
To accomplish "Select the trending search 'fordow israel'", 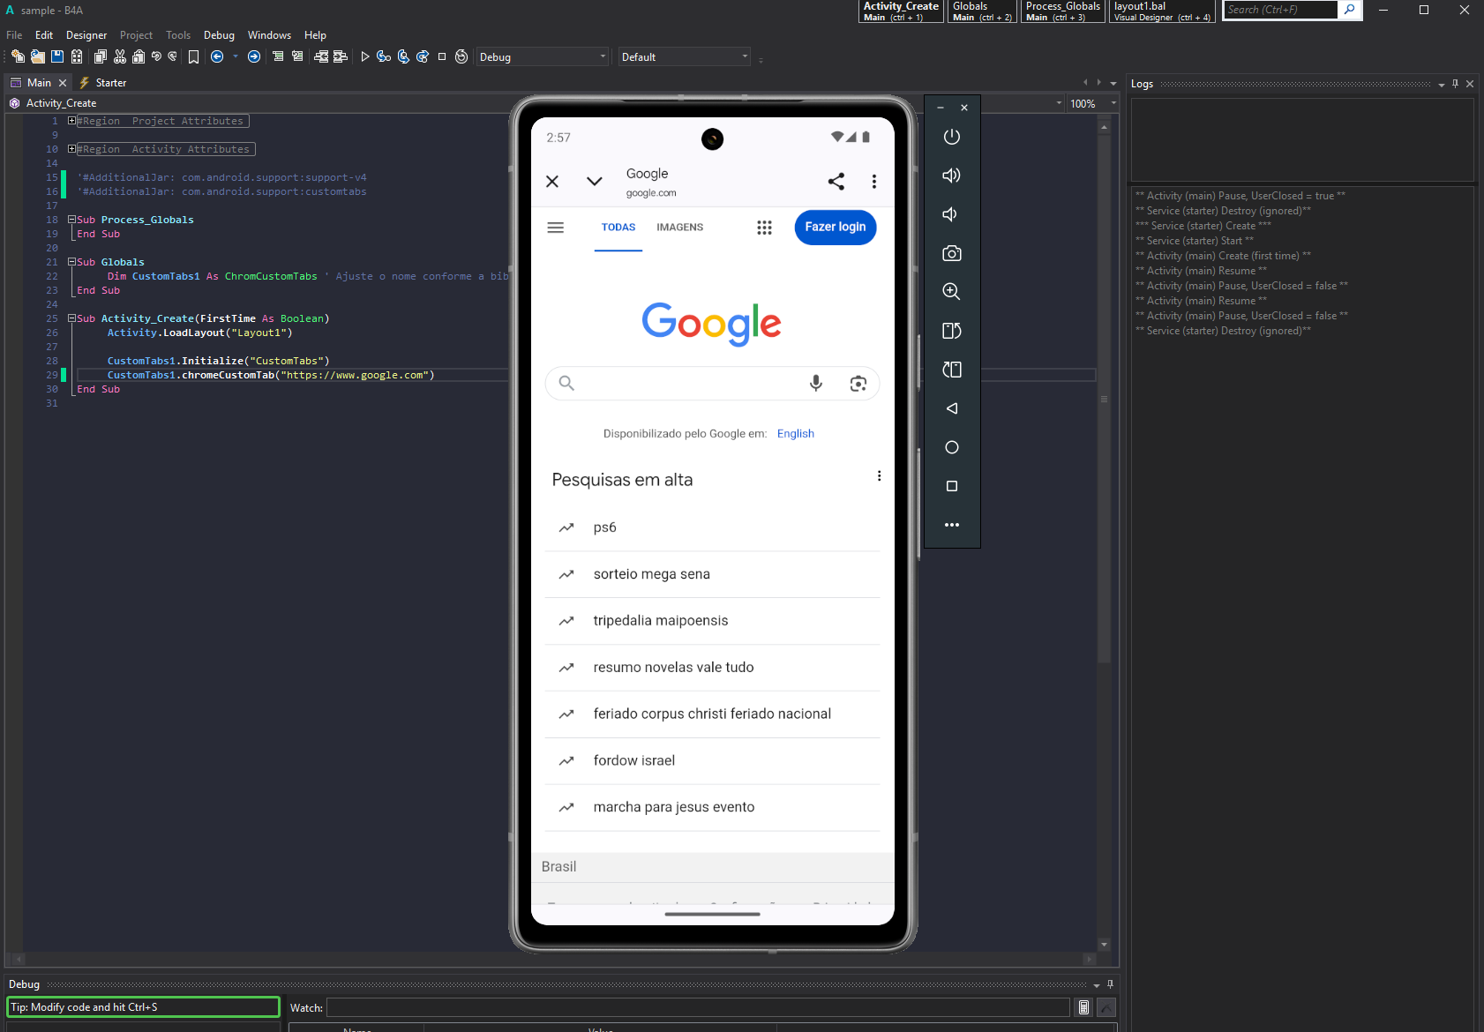I will (712, 760).
